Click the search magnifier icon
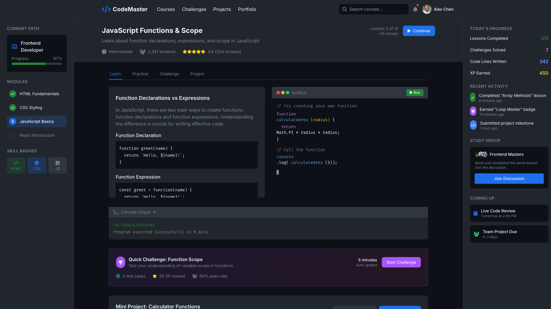The height and width of the screenshot is (309, 551). click(344, 9)
